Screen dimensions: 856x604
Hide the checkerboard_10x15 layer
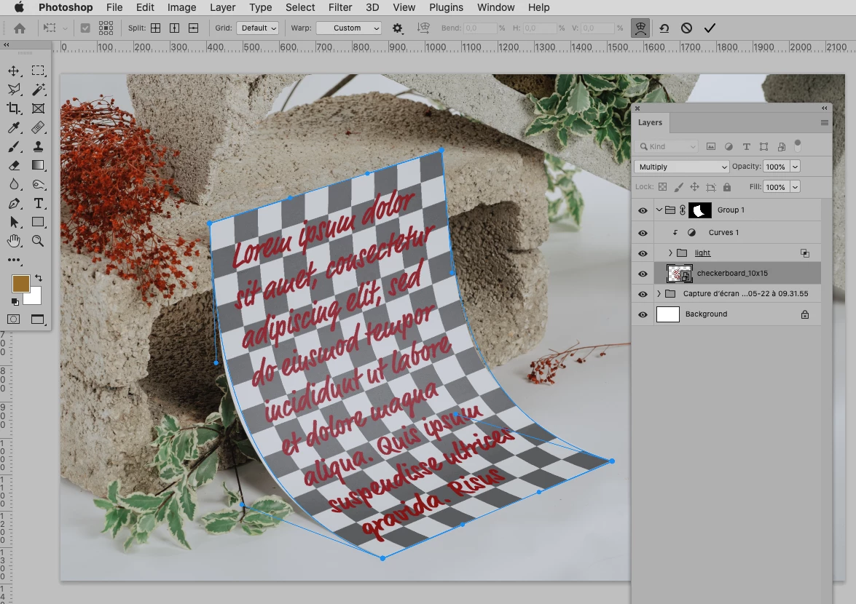tap(643, 274)
